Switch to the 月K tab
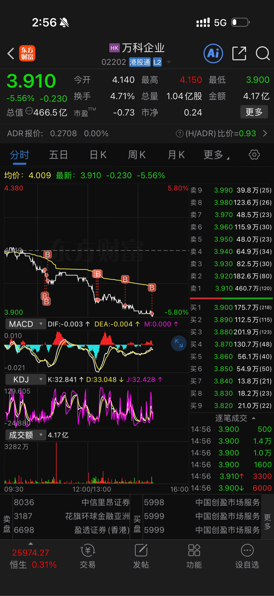 click(176, 155)
